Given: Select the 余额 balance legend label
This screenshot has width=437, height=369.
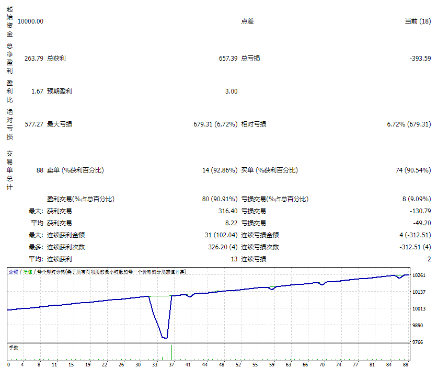Looking at the screenshot, I should coord(14,272).
